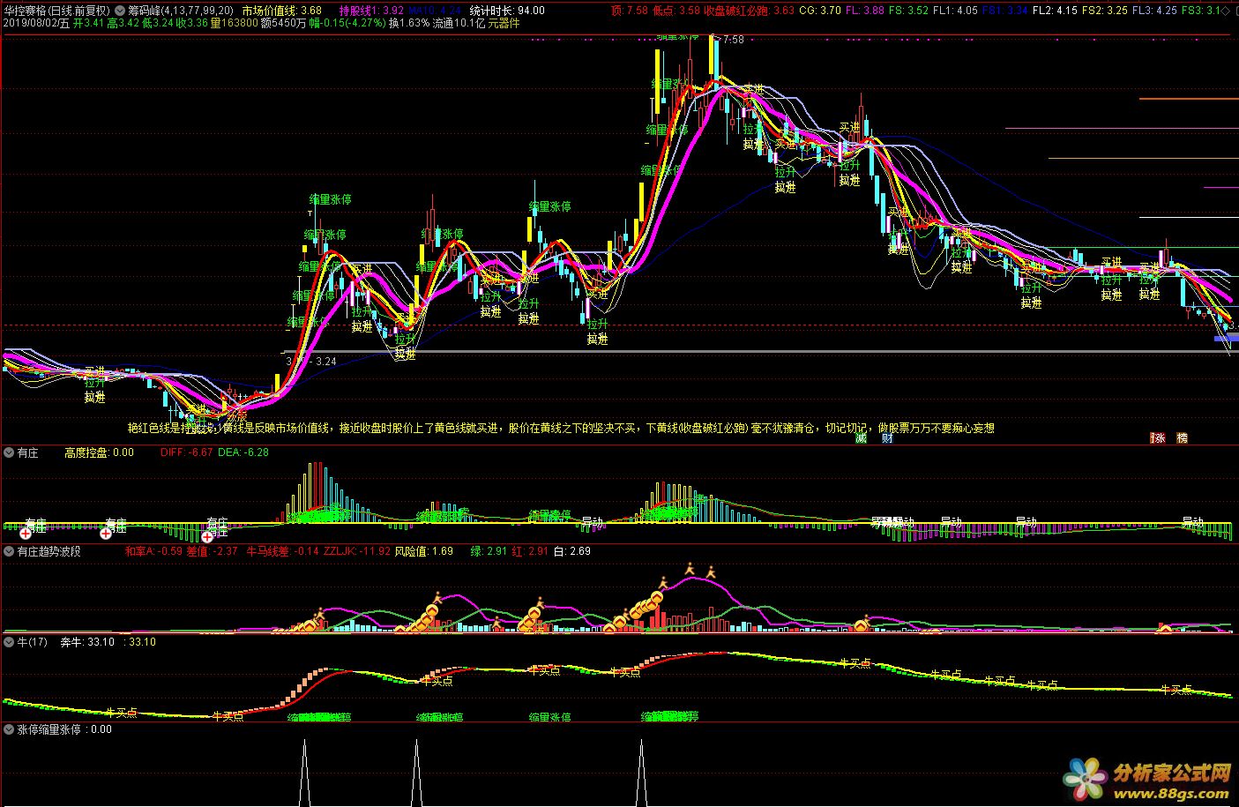1239x807 pixels.
Task: Click the yellow instruction text about 艳红色线
Action: [x=561, y=428]
